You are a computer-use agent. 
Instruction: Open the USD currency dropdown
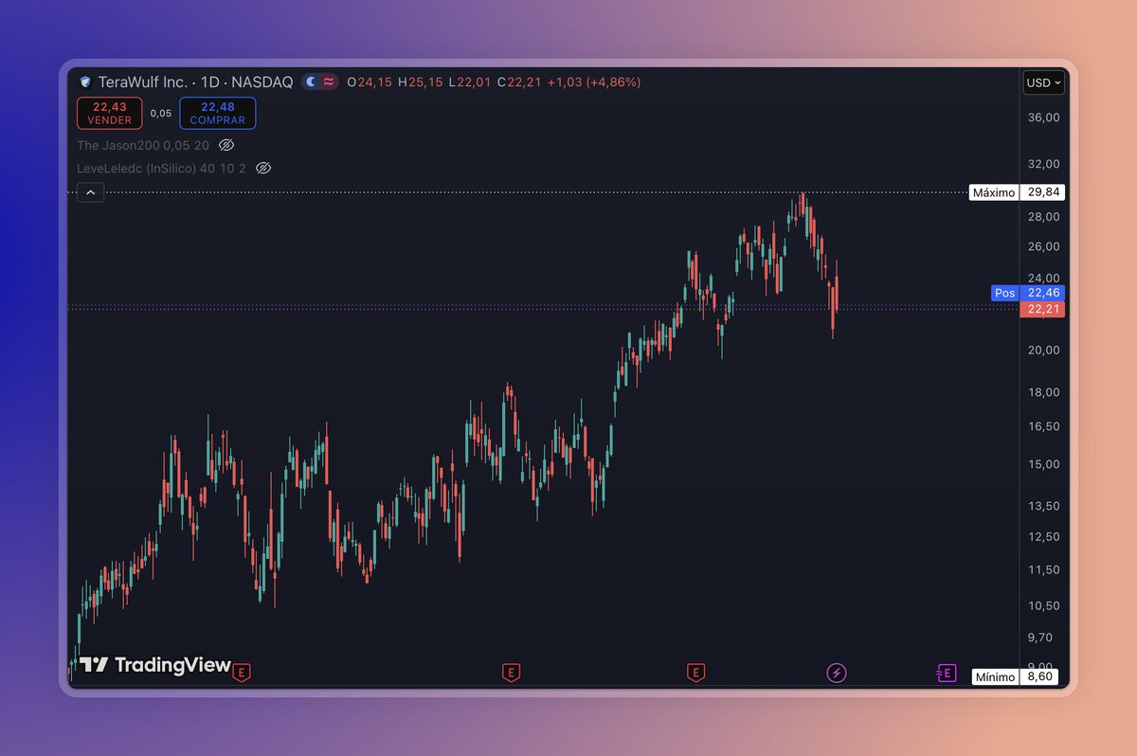(x=1044, y=82)
